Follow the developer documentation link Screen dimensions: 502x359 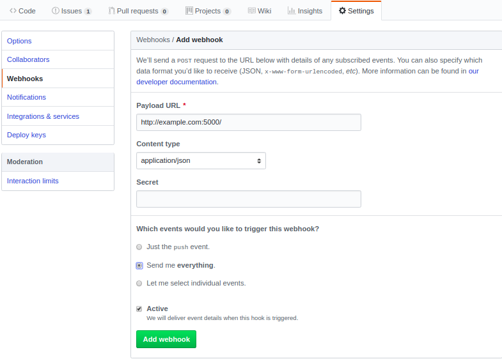(176, 82)
